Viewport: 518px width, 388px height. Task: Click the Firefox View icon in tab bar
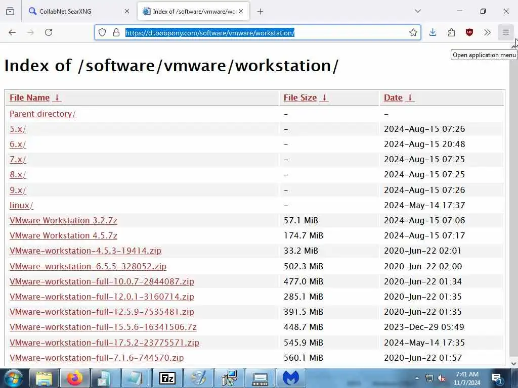pyautogui.click(x=10, y=11)
